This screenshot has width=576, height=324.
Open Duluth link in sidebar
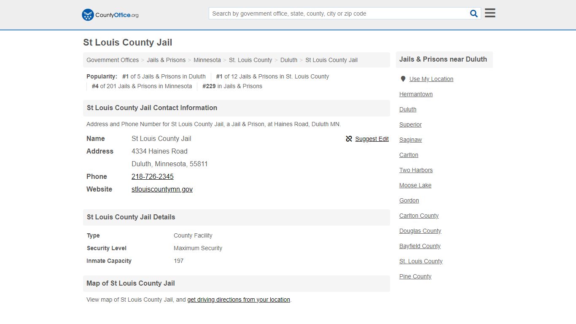408,109
